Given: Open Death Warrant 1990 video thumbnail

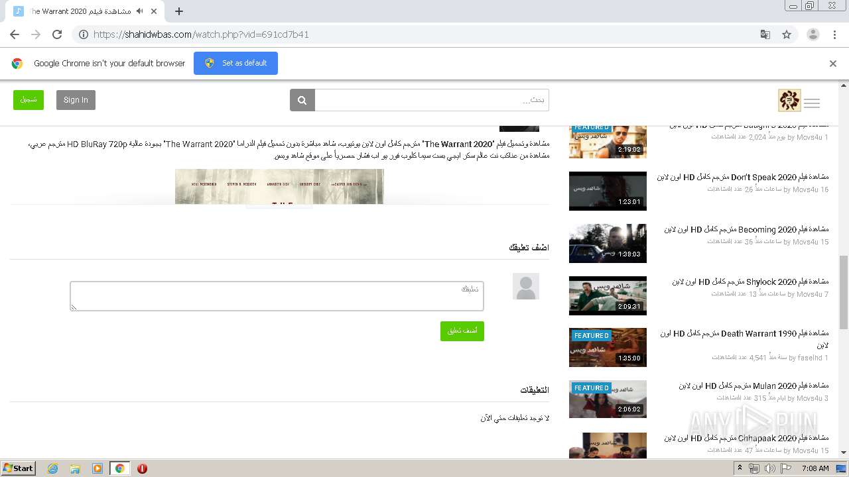Looking at the screenshot, I should pos(608,347).
